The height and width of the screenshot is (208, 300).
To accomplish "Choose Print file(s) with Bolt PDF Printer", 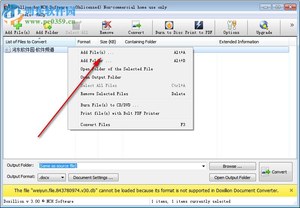I will click(x=130, y=113).
